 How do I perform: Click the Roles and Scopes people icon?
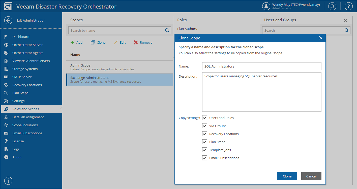6,109
